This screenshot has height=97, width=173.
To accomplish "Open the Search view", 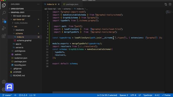I will pos(4,13).
